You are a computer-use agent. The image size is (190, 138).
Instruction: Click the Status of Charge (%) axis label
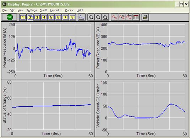pos(4,105)
